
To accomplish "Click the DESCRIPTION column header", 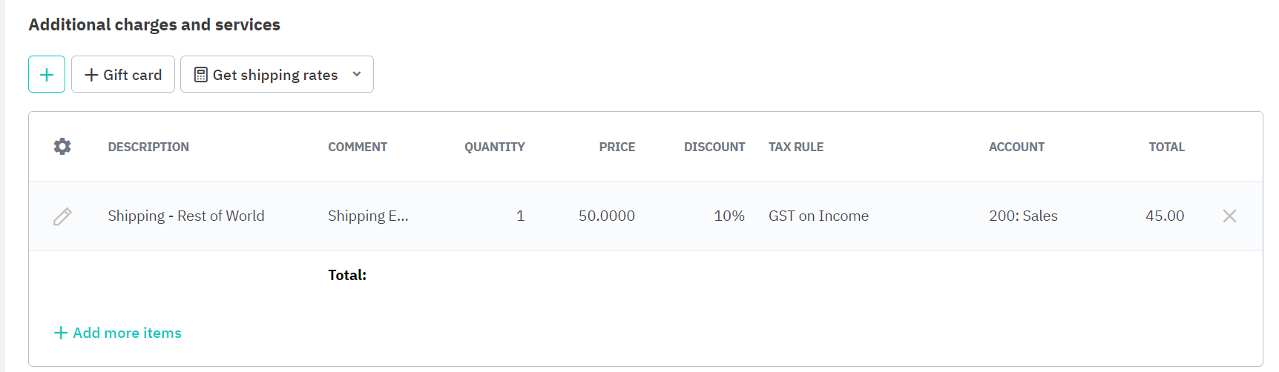I will click(148, 147).
